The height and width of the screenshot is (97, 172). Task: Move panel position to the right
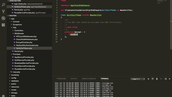tap(165, 79)
